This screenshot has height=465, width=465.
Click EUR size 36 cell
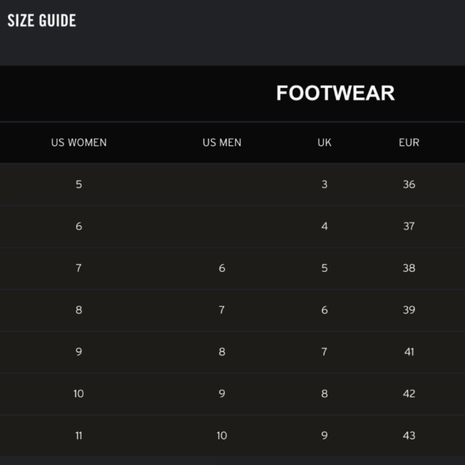click(409, 185)
